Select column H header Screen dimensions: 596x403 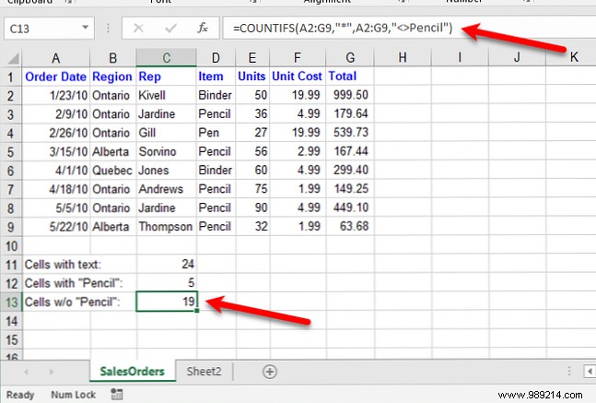tap(403, 58)
